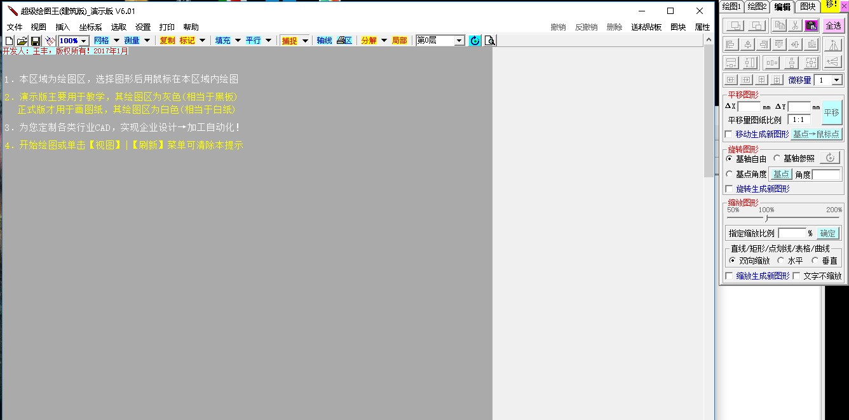This screenshot has width=849, height=420.
Task: Click the copy icon in edit panel
Action: tap(779, 25)
